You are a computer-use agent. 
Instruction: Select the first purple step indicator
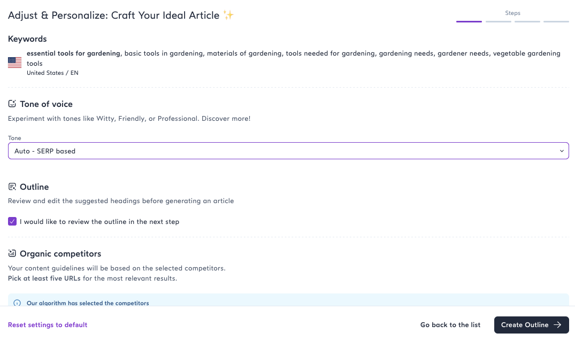[x=469, y=21]
